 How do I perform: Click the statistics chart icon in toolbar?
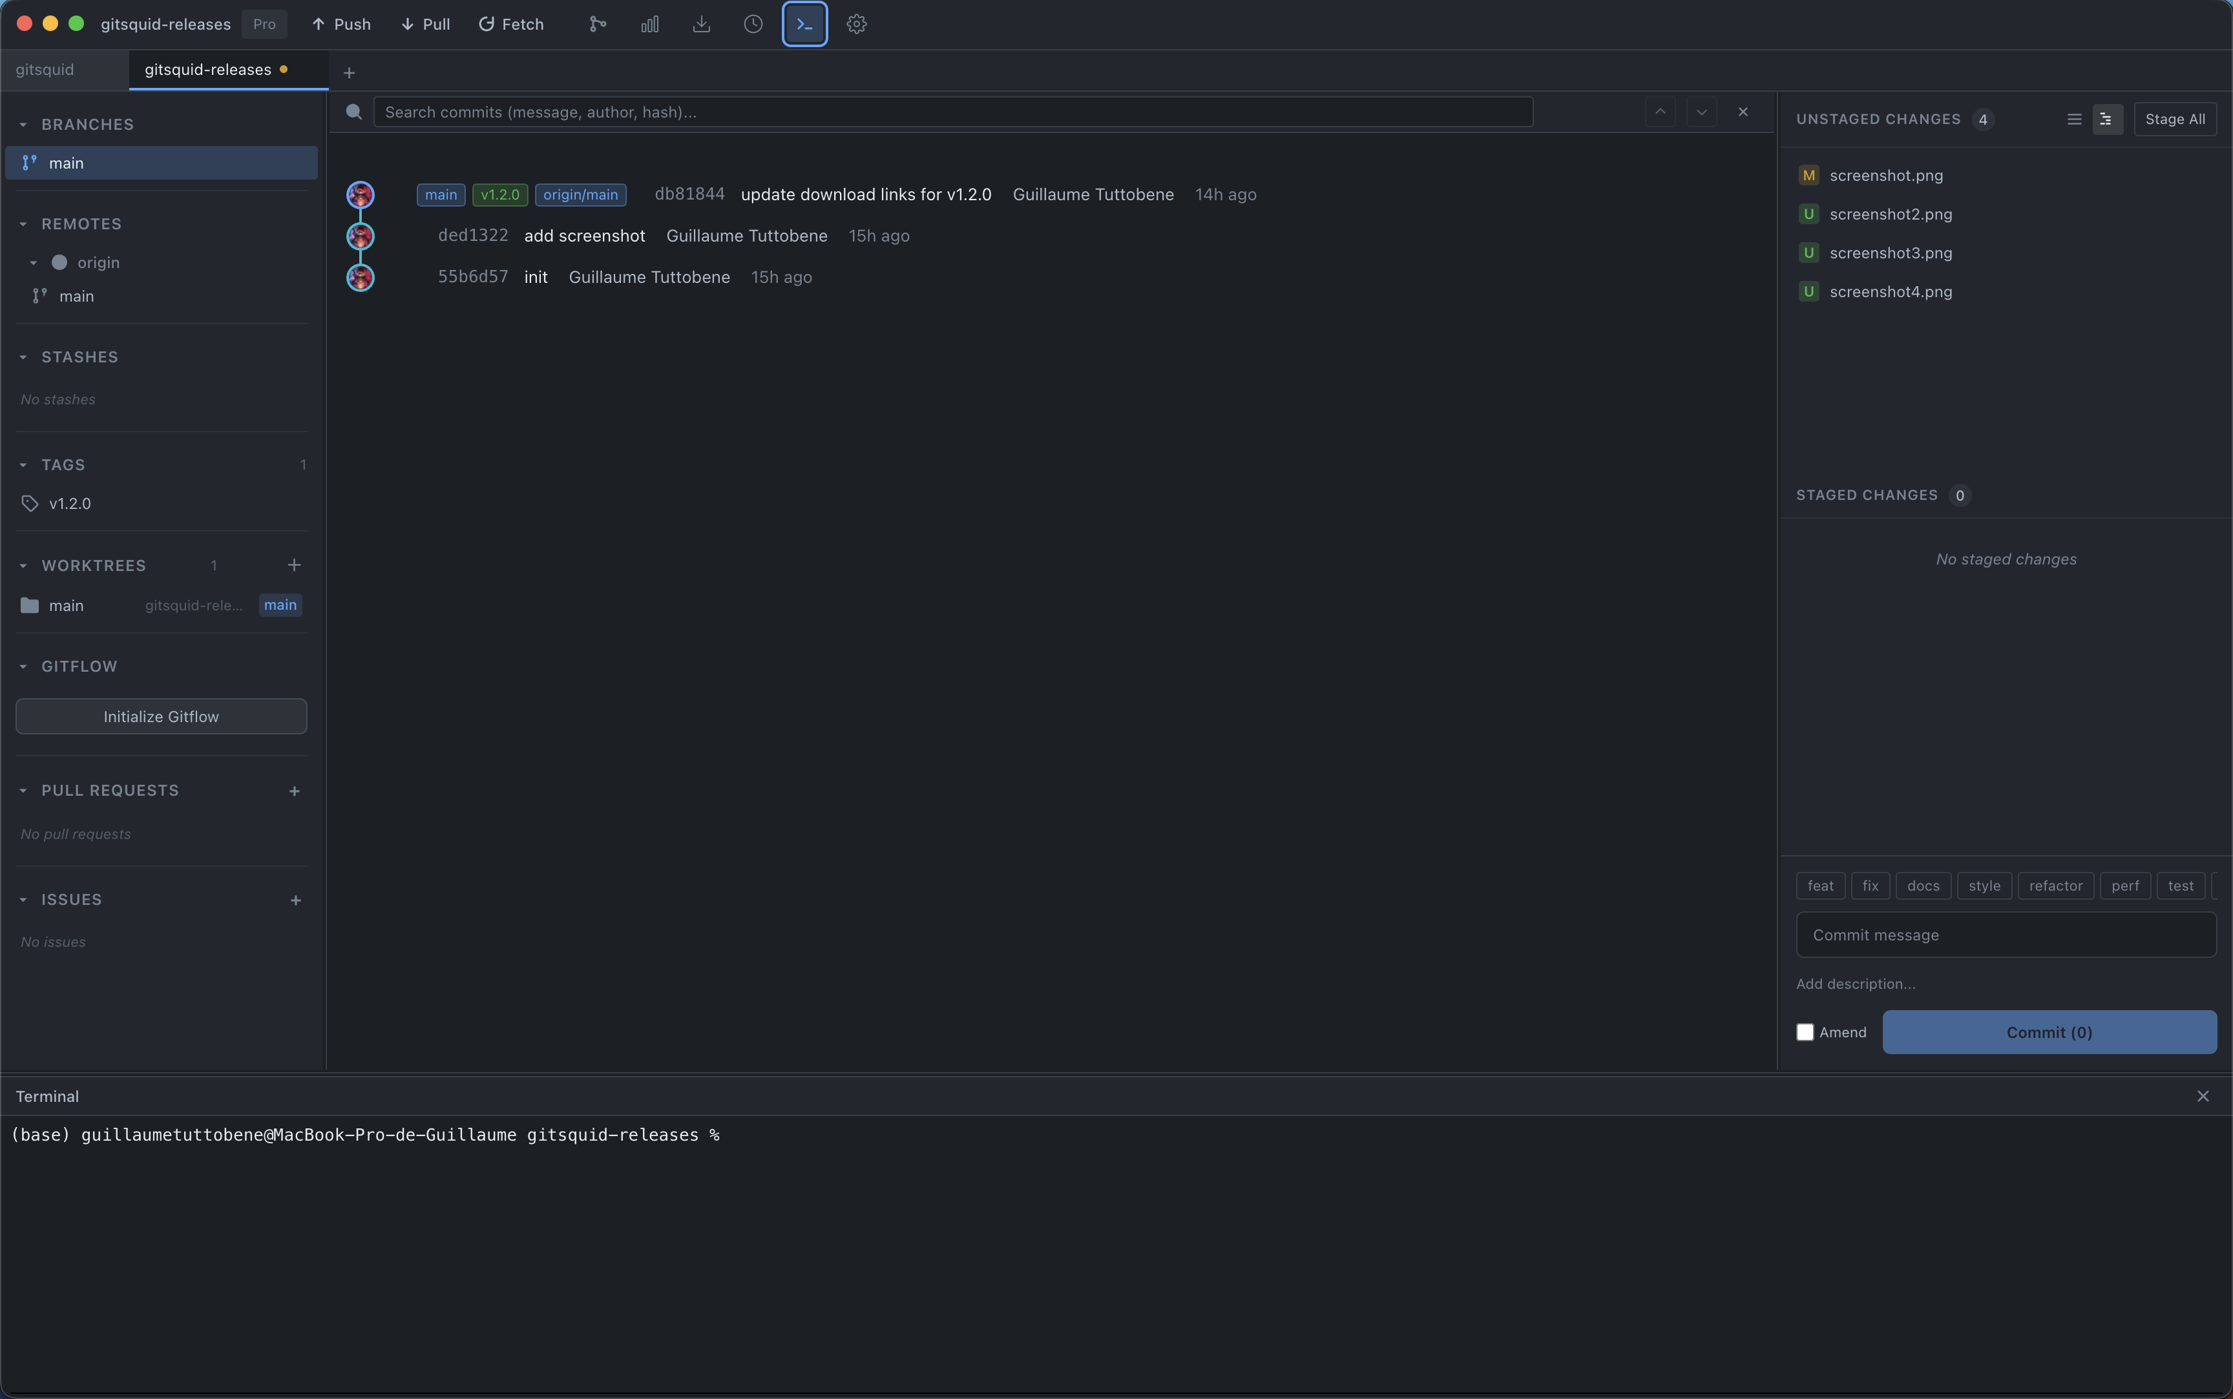coord(649,24)
